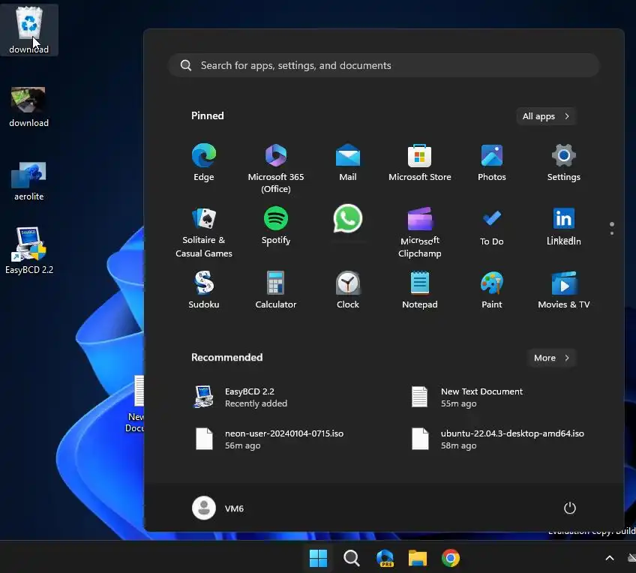Open Microsoft Clipchamp

[x=419, y=232]
